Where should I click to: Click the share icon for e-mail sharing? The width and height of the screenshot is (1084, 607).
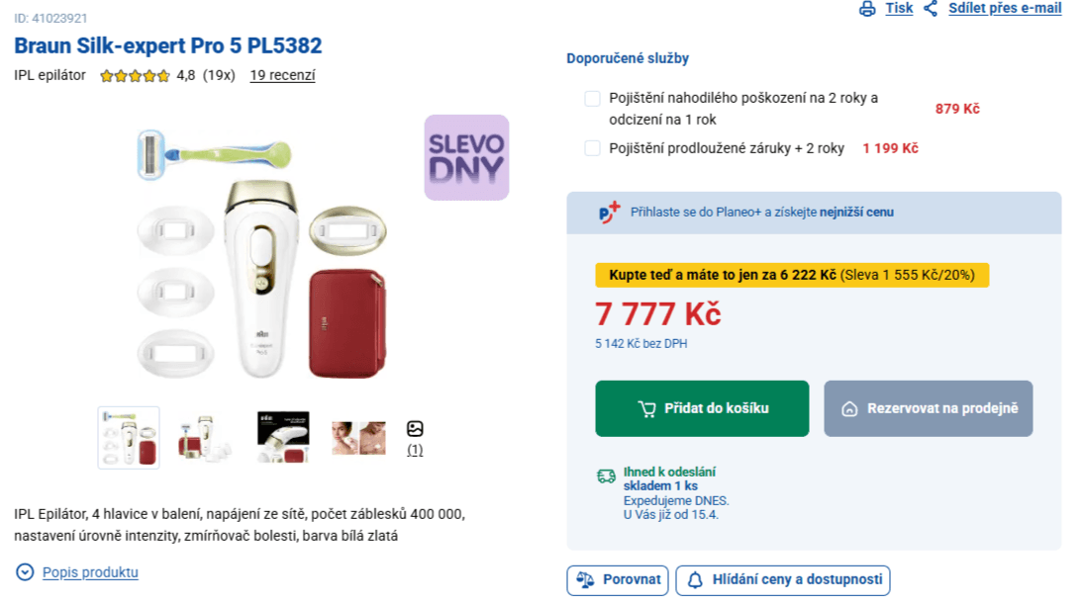931,9
